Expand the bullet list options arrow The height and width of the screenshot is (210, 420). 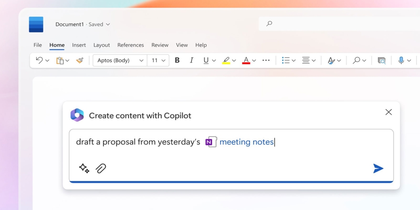pos(294,60)
